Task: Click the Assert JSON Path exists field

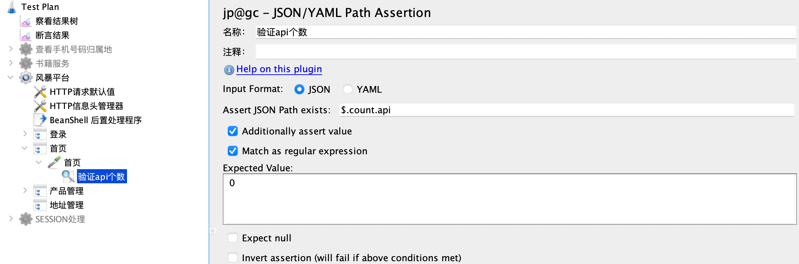Action: click(567, 110)
